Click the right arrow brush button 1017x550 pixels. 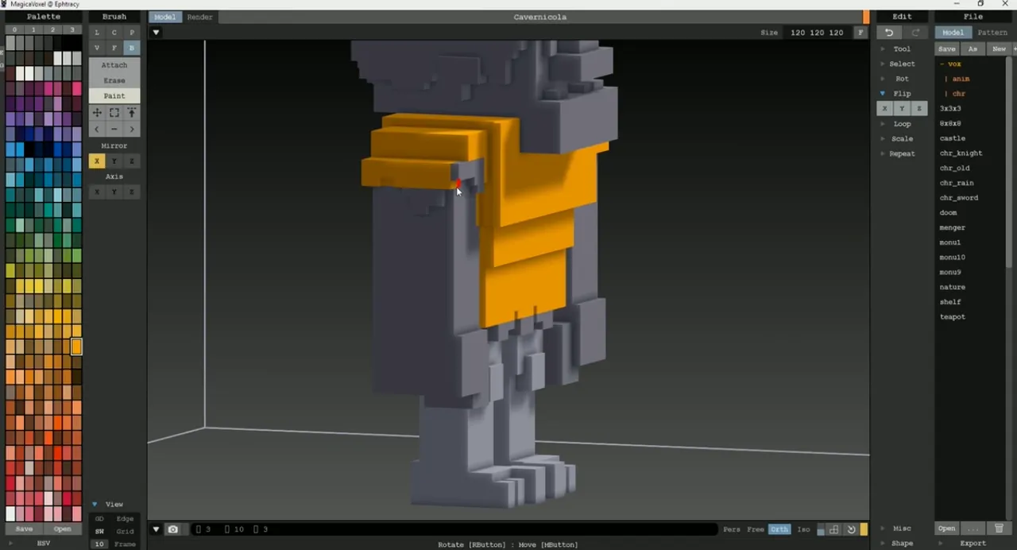tap(132, 129)
